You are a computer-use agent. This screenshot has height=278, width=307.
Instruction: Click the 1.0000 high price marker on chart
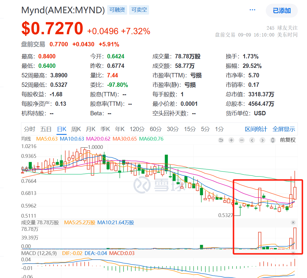pyautogui.click(x=95, y=147)
